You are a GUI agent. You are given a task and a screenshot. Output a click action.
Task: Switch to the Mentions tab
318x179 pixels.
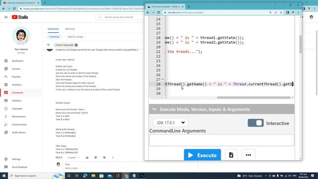click(x=70, y=29)
